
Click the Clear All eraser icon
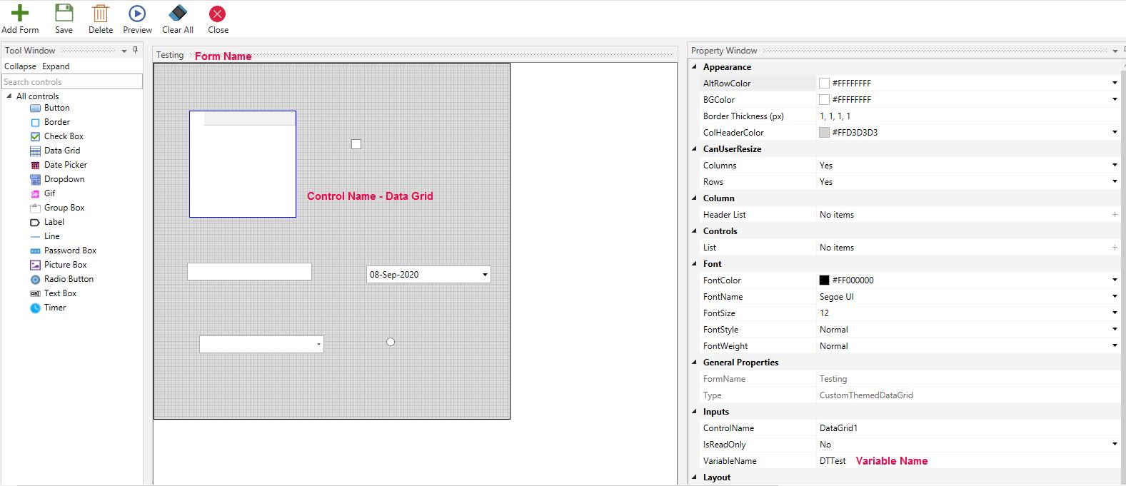(178, 13)
